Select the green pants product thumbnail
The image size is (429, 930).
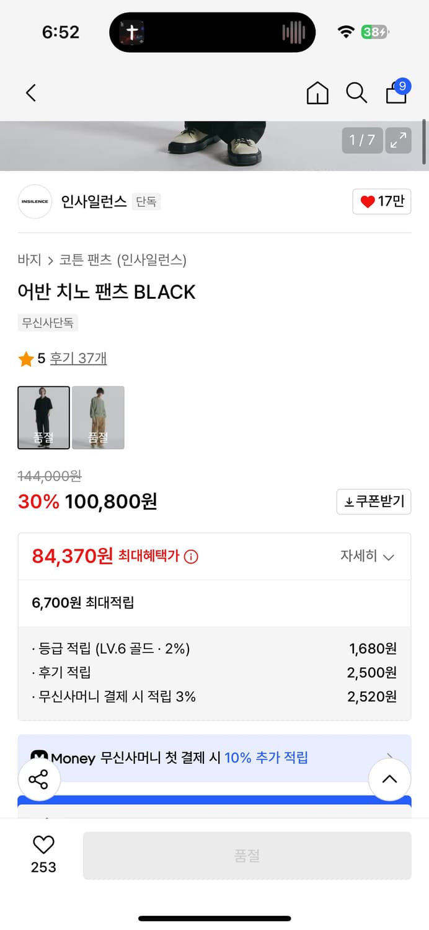coord(98,417)
